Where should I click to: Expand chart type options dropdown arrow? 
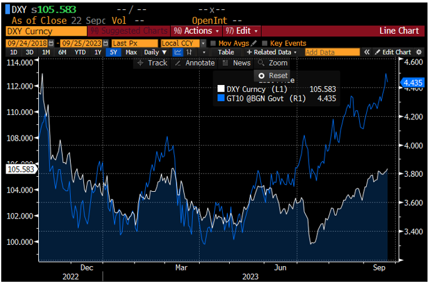tap(204, 52)
